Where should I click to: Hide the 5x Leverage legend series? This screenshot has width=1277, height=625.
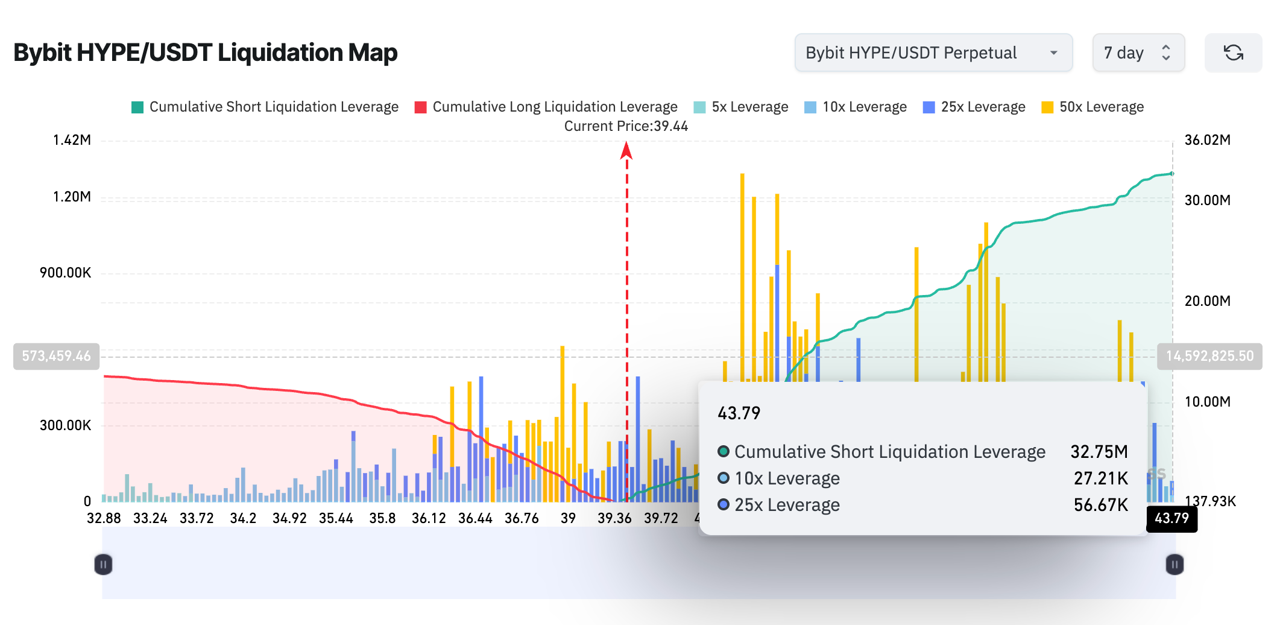pyautogui.click(x=741, y=107)
